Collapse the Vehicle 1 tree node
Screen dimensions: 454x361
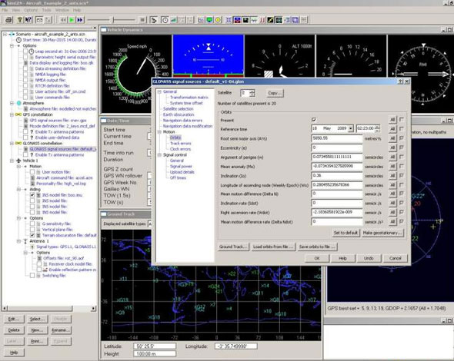click(12, 161)
